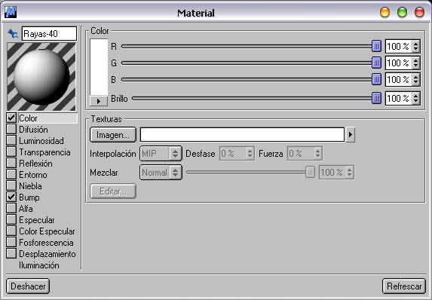Click the B blue slider handle
The width and height of the screenshot is (432, 300).
pos(376,79)
